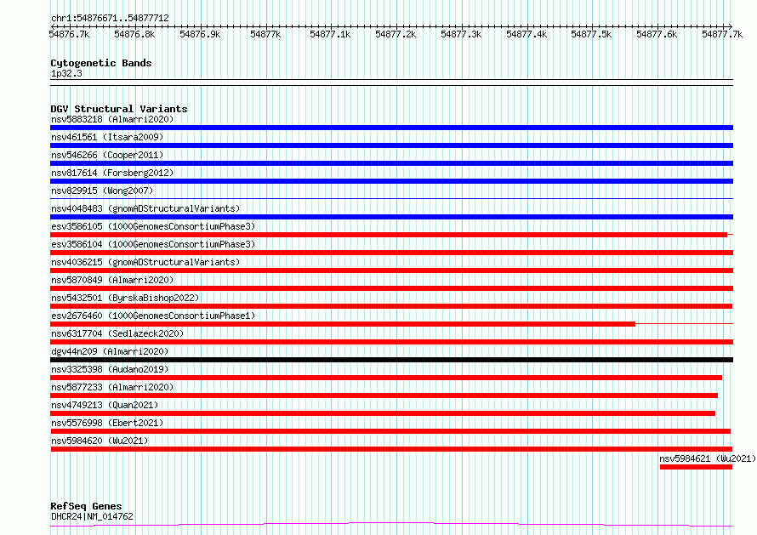The width and height of the screenshot is (757, 535).
Task: Click the chr1:54876671..54877712 coordinate text
Action: pos(110,19)
